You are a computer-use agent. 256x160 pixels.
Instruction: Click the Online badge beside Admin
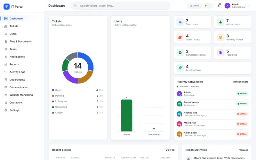[x=242, y=93]
